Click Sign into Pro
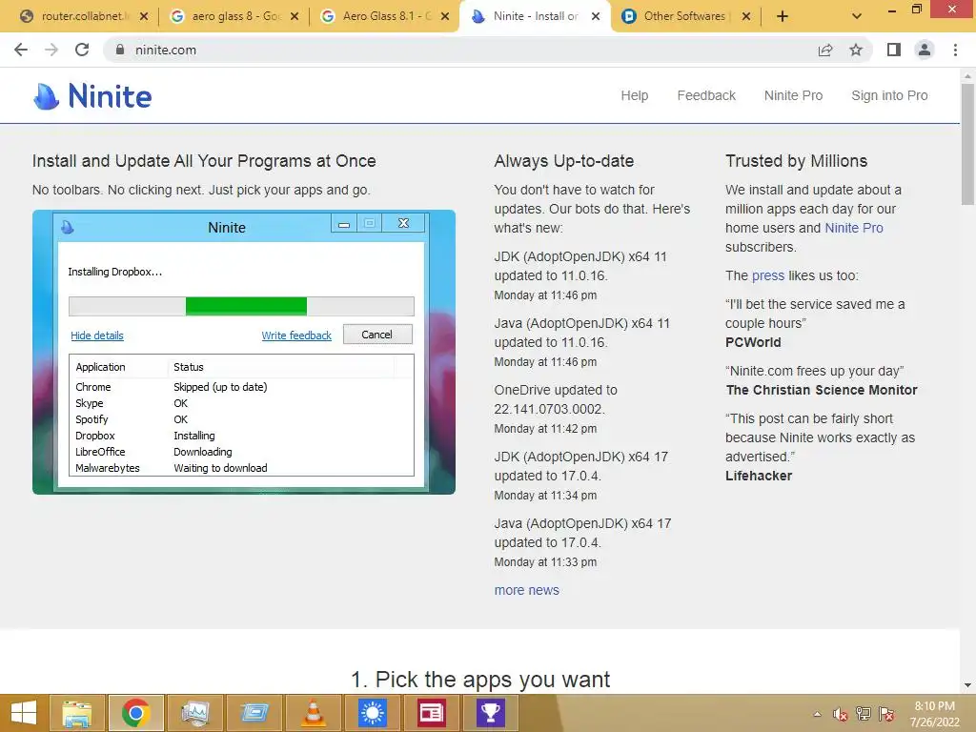The width and height of the screenshot is (976, 732). click(889, 96)
